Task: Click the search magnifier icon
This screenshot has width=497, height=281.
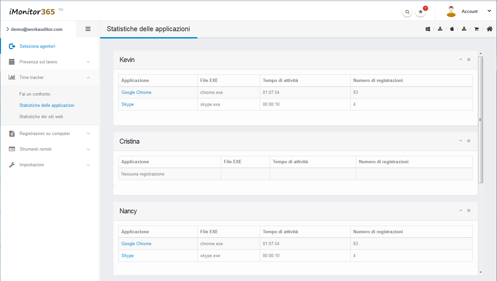Action: point(407,12)
